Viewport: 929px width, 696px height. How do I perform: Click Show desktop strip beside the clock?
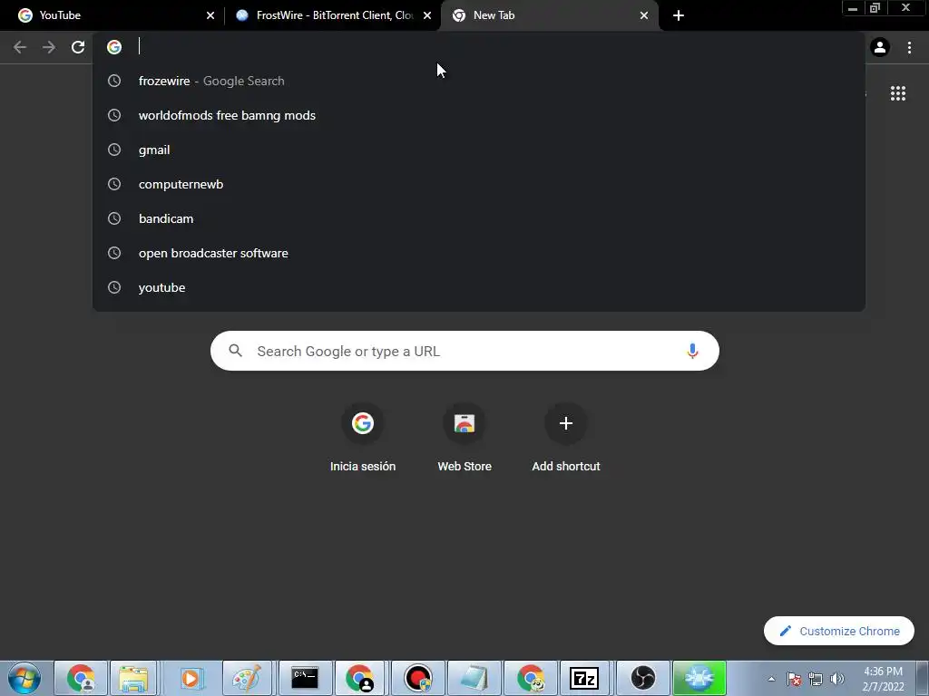click(923, 678)
